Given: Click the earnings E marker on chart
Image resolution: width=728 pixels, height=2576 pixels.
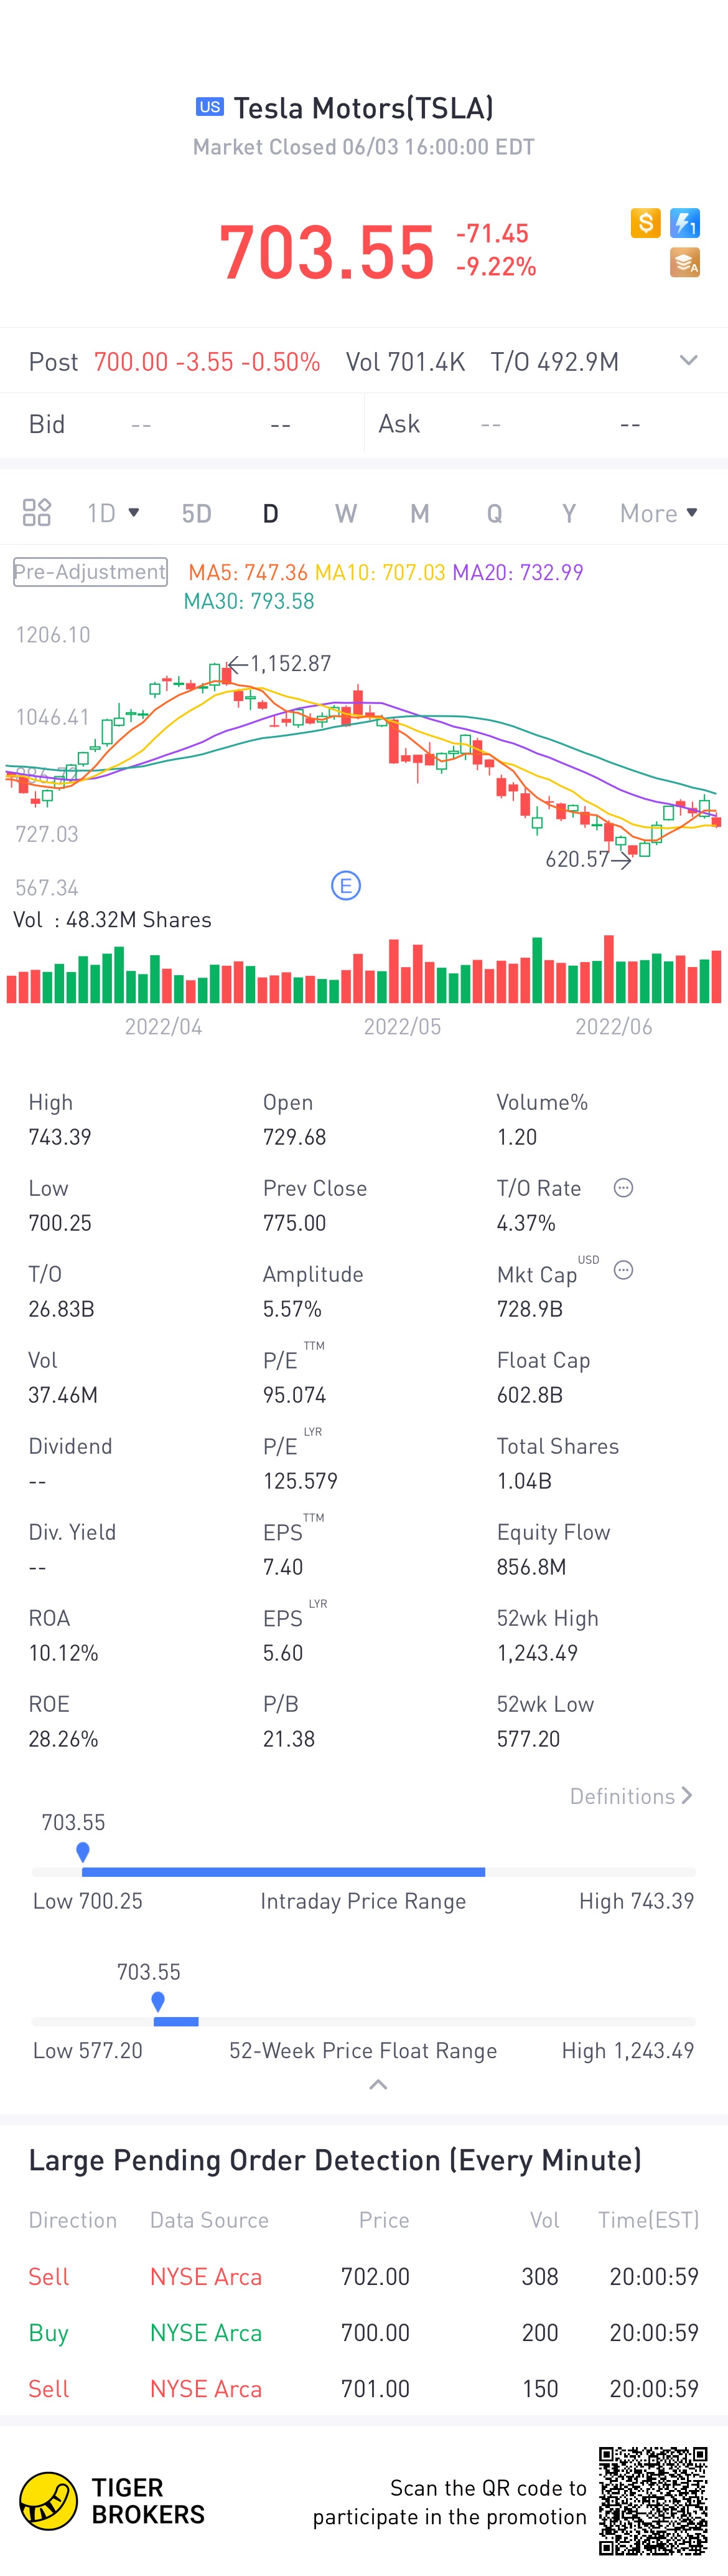Looking at the screenshot, I should click(345, 885).
